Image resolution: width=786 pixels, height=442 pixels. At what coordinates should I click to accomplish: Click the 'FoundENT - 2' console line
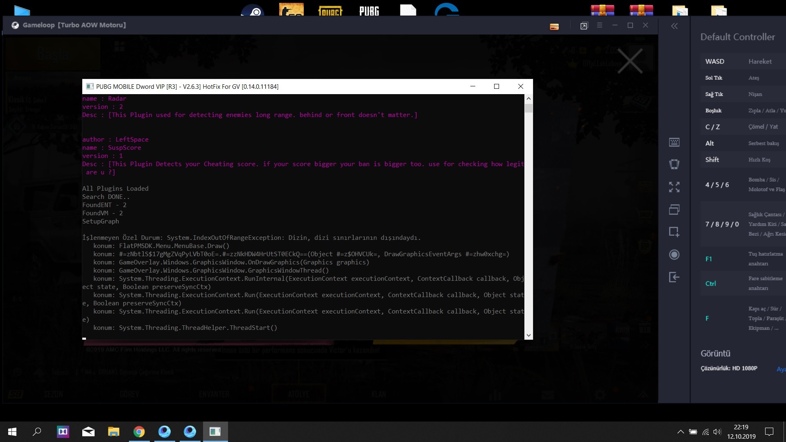tap(104, 205)
